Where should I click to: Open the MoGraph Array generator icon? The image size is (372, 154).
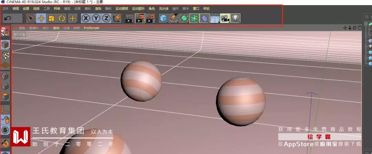tap(194, 18)
